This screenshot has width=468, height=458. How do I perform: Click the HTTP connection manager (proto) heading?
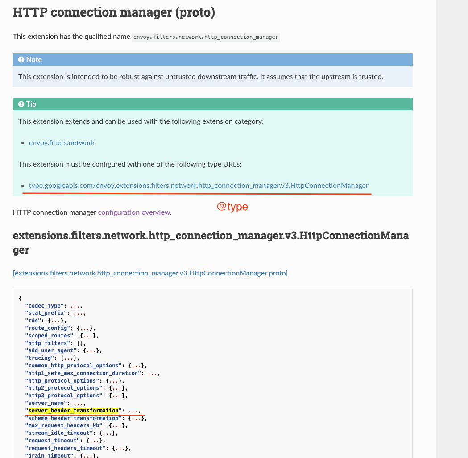click(x=114, y=12)
